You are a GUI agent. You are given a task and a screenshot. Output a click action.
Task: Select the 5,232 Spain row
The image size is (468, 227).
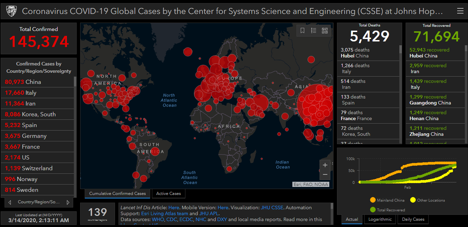pos(38,125)
